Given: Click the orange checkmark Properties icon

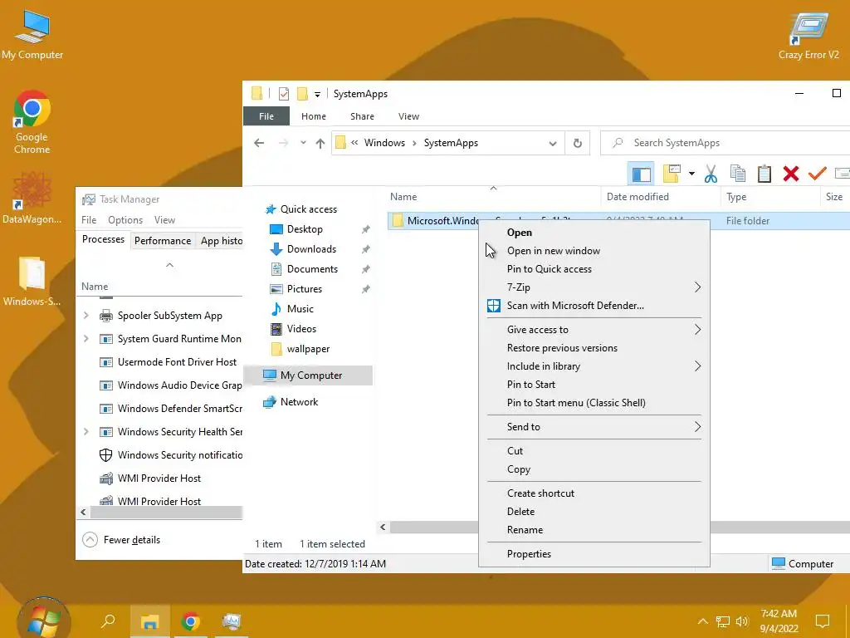Looking at the screenshot, I should pos(817,173).
